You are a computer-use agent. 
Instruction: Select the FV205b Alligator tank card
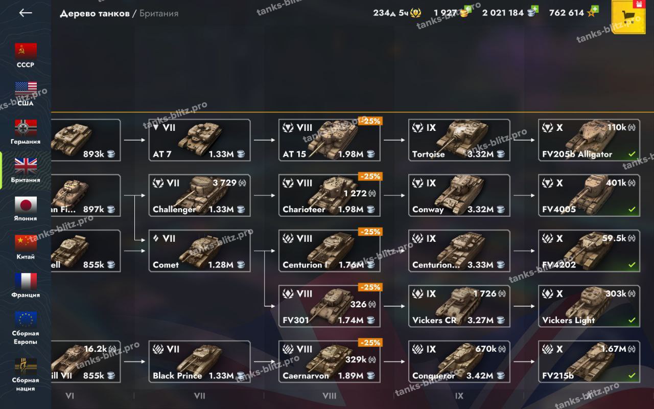pyautogui.click(x=589, y=140)
